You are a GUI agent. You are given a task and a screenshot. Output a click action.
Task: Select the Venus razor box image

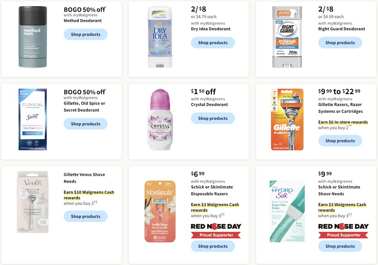pos(33,202)
